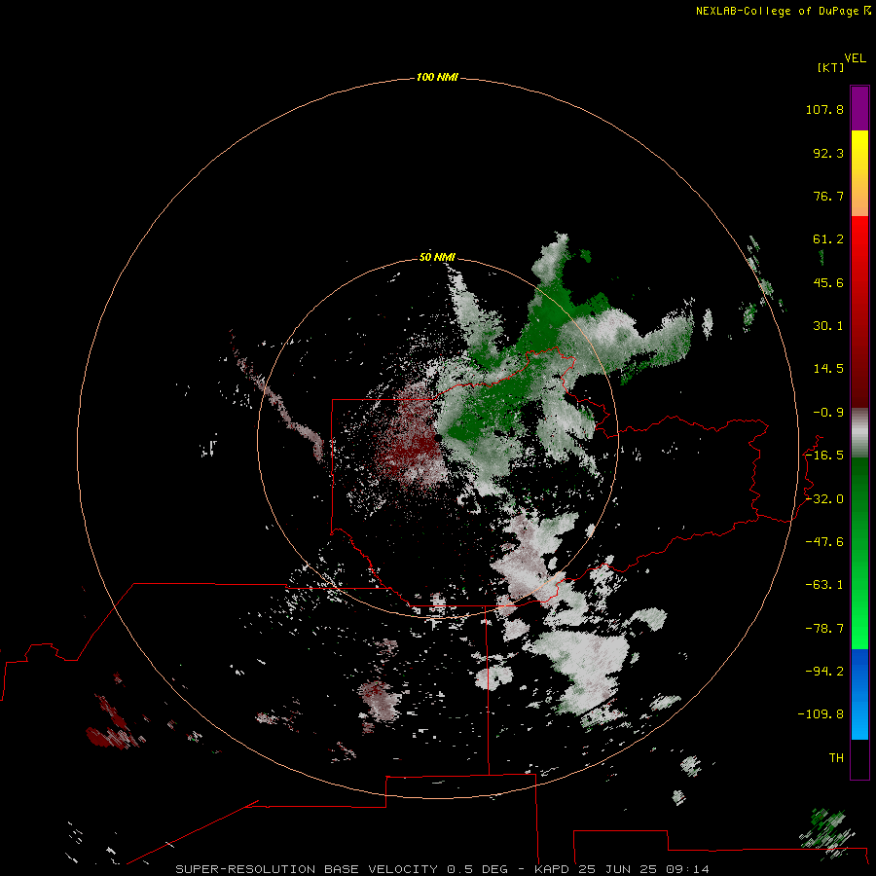Click the -109.8 velocity scale value
The width and height of the screenshot is (876, 876).
(821, 714)
